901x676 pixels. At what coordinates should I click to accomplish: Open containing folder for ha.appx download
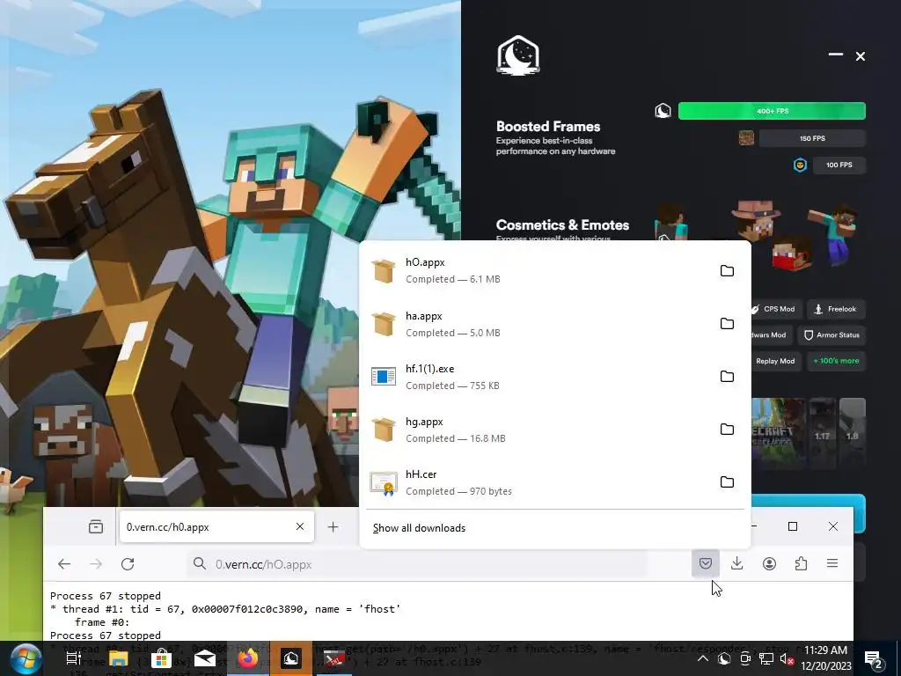727,324
